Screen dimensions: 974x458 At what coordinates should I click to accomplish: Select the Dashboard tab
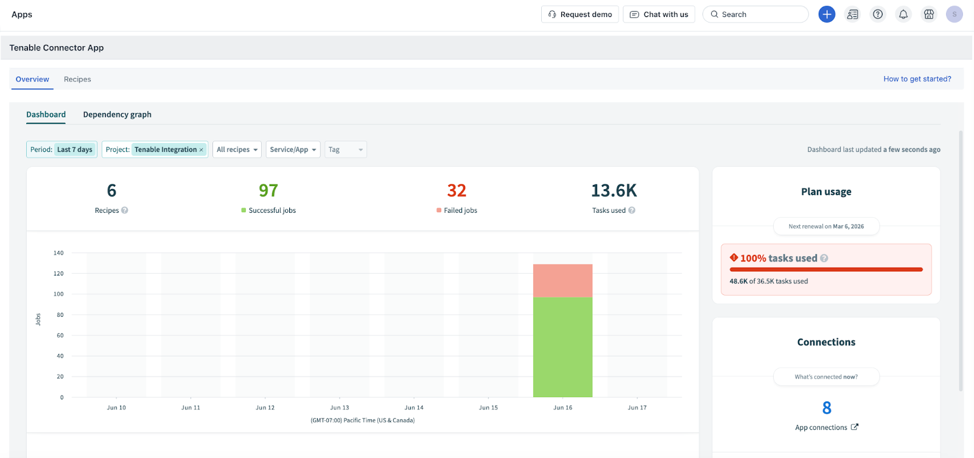coord(46,114)
